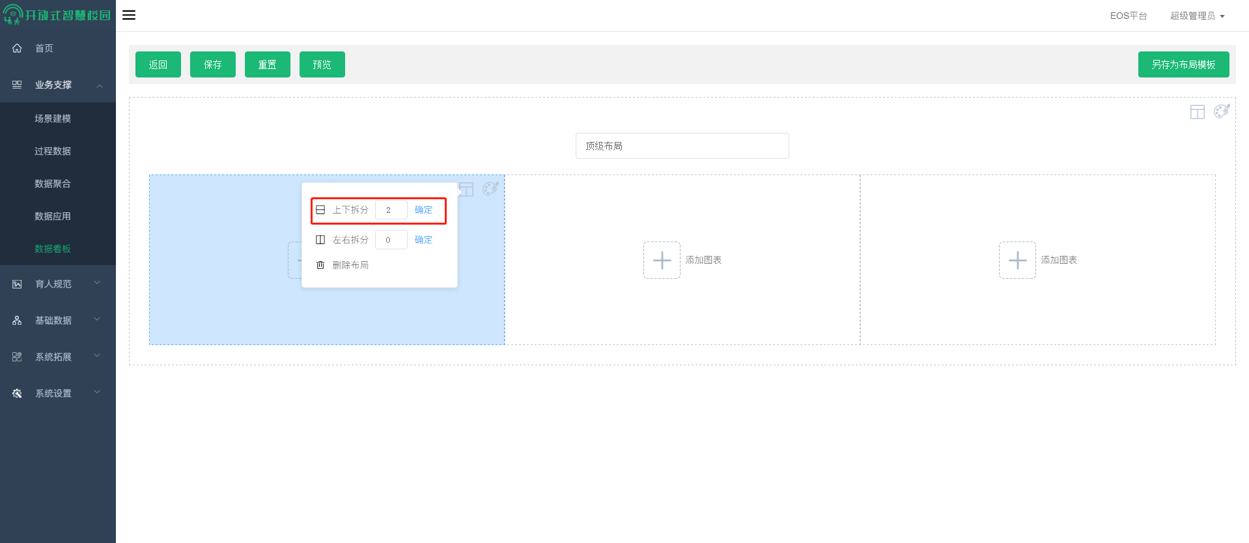The height and width of the screenshot is (543, 1249).
Task: Click 添加图表 text in middle panel
Action: 703,260
